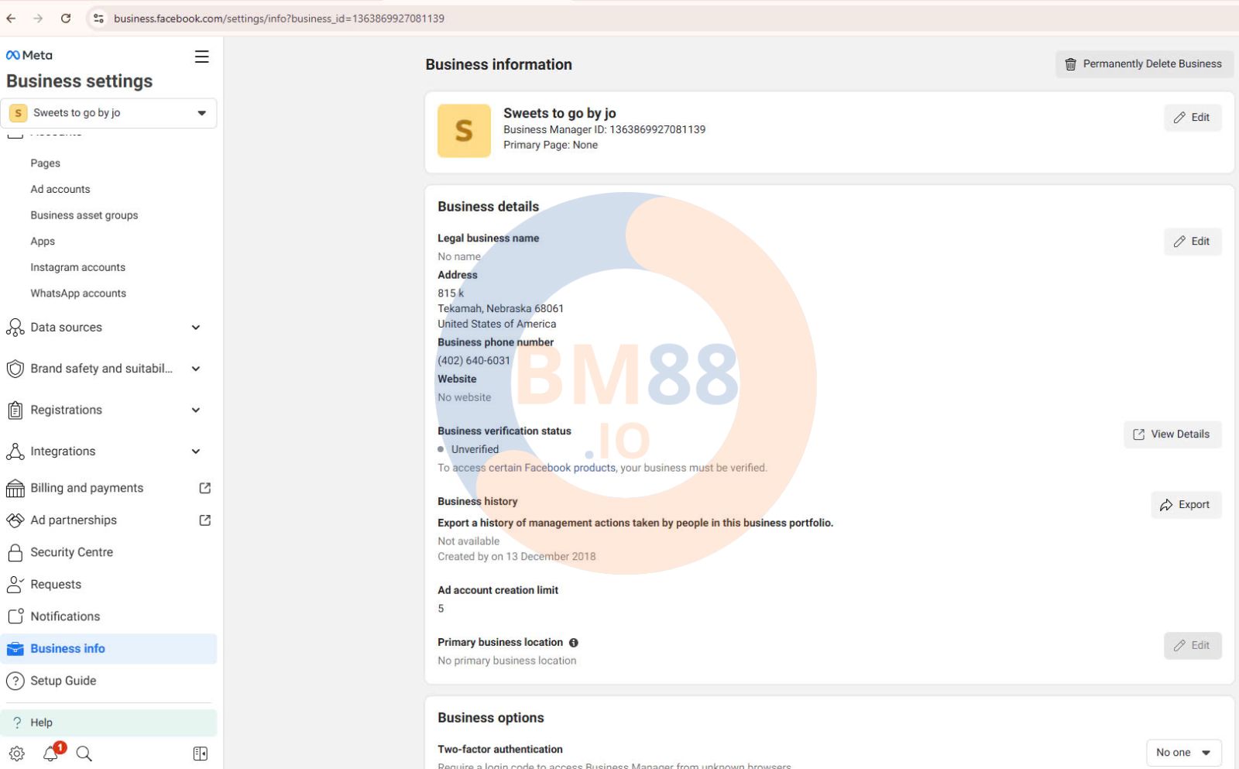The image size is (1239, 769).
Task: Click the Help button in the sidebar
Action: (108, 723)
